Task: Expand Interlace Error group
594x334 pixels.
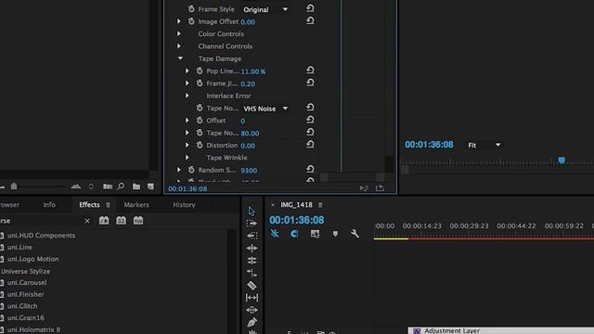Action: click(187, 96)
